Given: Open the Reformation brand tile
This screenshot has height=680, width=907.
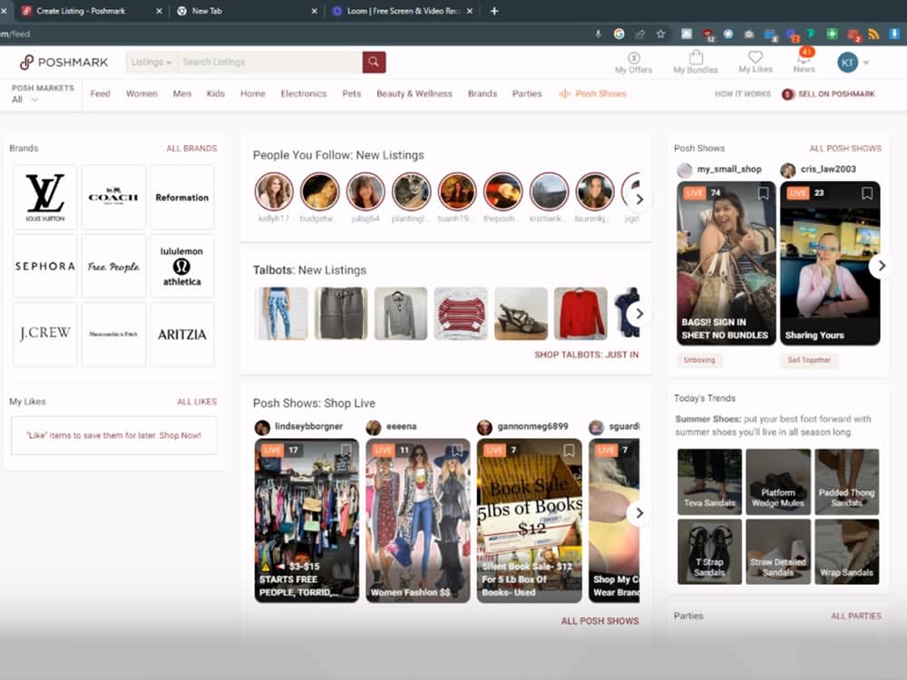Looking at the screenshot, I should click(x=181, y=197).
